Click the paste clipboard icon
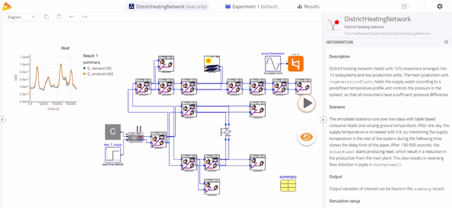 (59, 17)
